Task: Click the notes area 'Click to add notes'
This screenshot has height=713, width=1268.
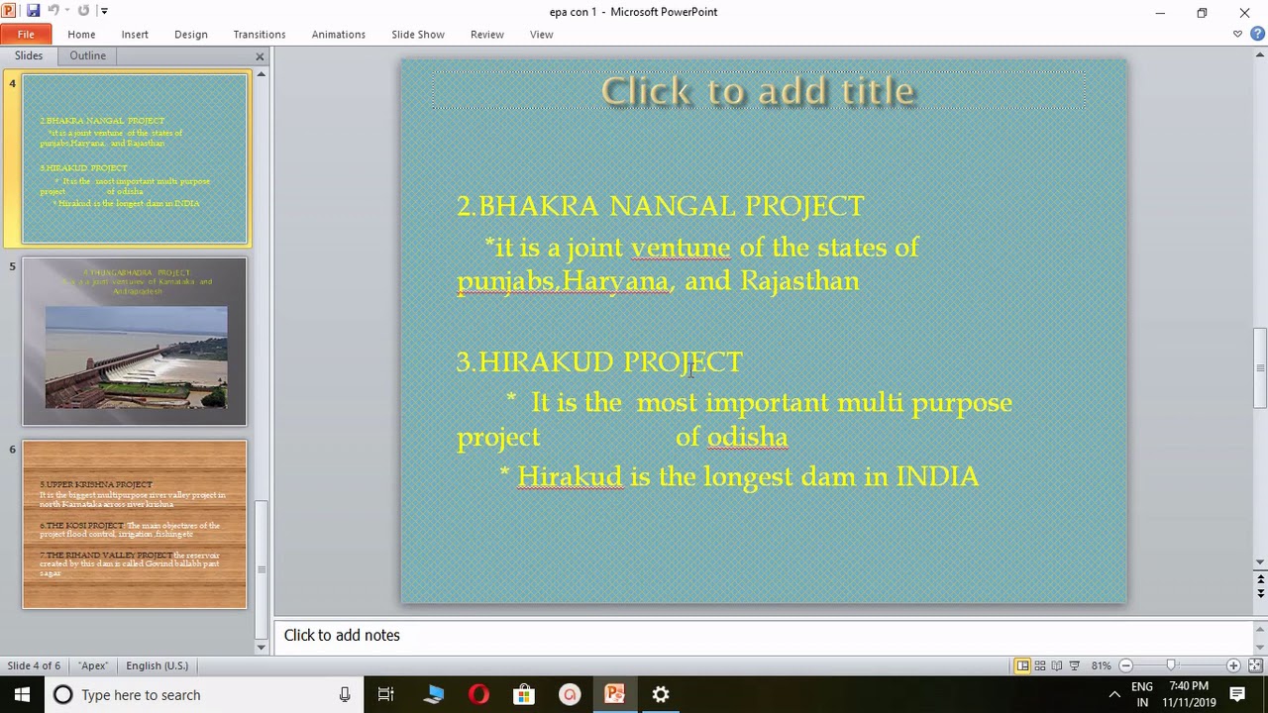Action: point(763,635)
